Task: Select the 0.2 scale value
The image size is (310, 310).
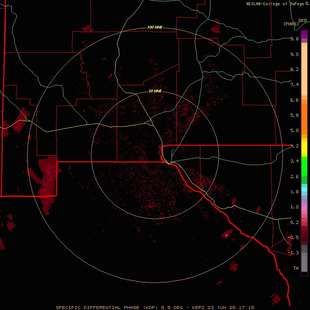Action: (294, 223)
